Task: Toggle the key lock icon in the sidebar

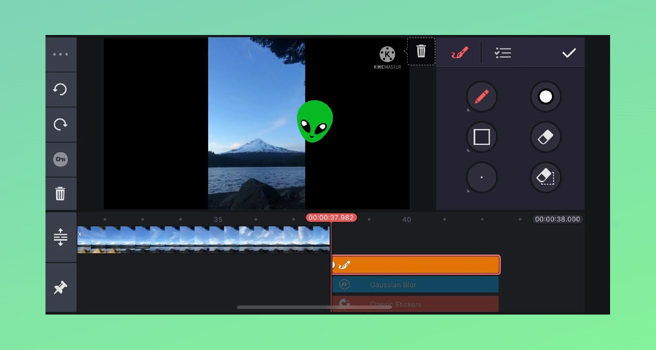Action: (x=61, y=159)
